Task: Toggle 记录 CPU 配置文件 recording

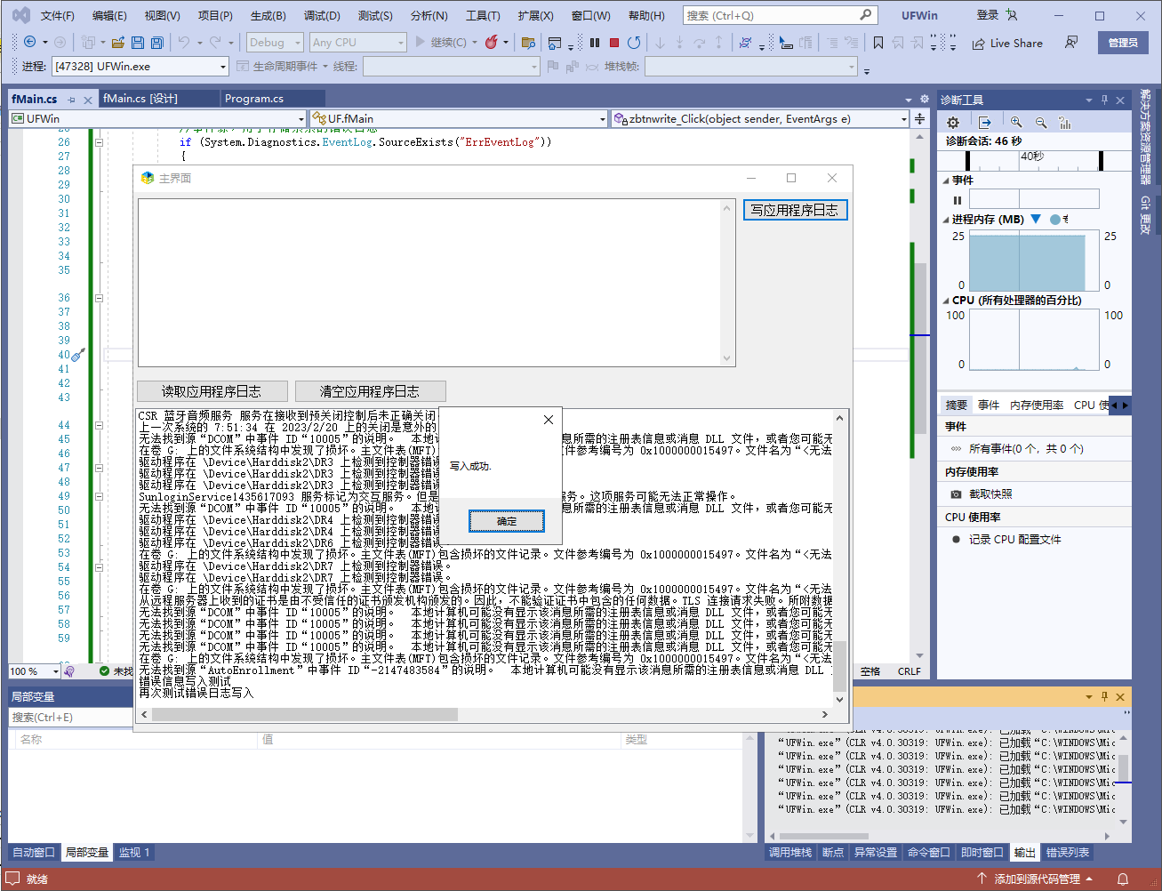Action: [x=1014, y=540]
